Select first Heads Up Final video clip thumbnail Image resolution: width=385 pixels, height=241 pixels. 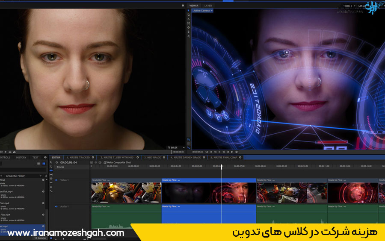point(126,192)
